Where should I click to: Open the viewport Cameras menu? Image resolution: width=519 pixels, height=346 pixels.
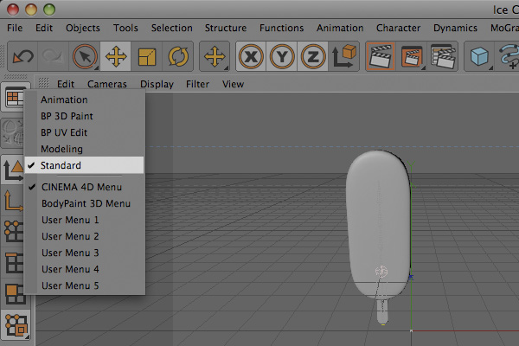[x=107, y=84]
